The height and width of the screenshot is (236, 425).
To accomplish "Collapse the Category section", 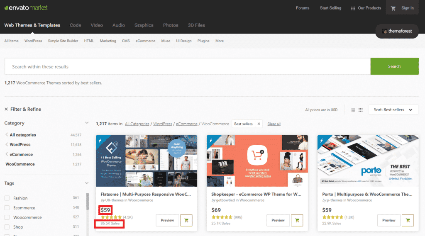I will 87,123.
